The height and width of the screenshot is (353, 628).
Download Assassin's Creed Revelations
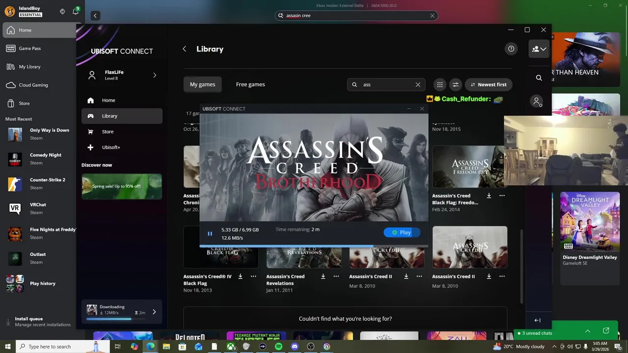323,276
